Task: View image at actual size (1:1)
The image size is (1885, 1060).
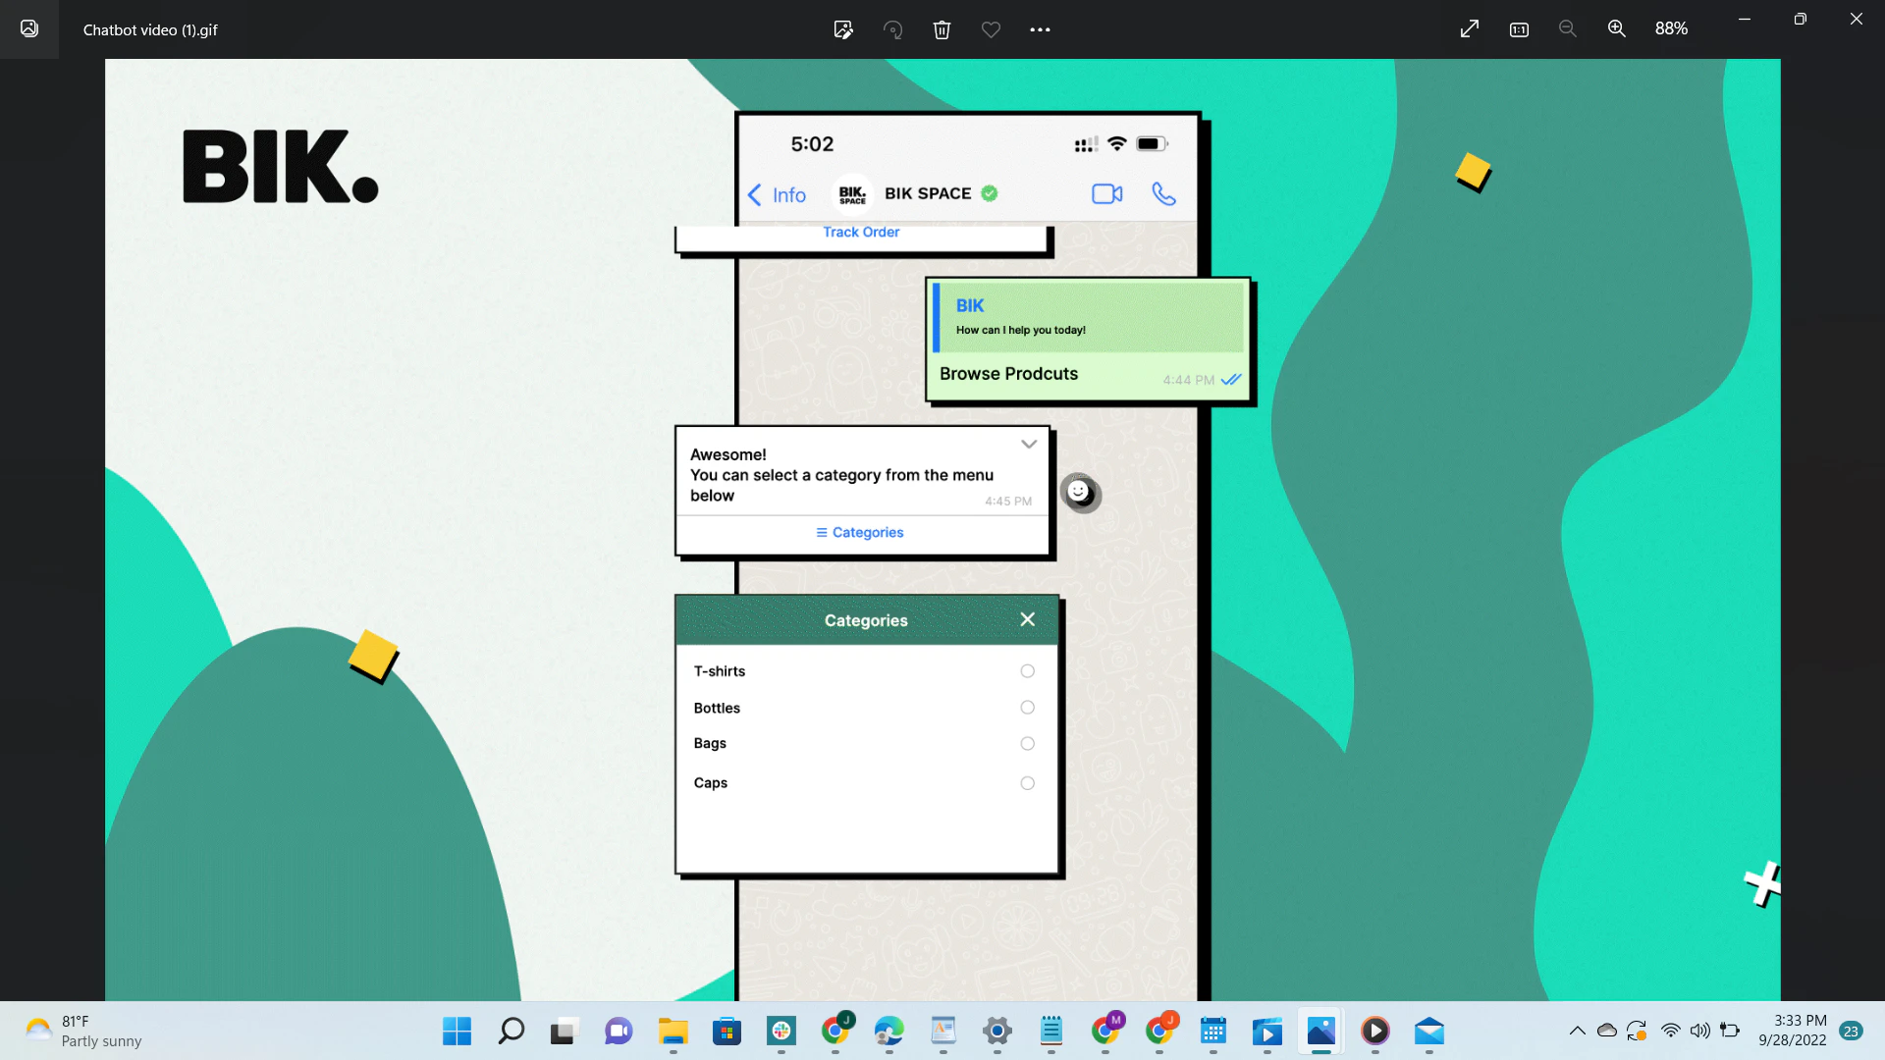Action: 1518,28
